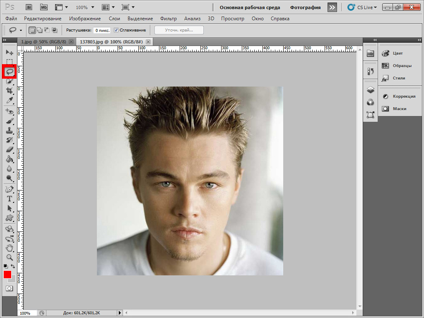This screenshot has width=424, height=318.
Task: Select the Blur tool
Action: coord(10,169)
